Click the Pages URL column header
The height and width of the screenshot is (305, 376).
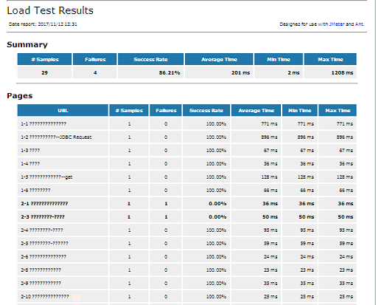[63, 110]
